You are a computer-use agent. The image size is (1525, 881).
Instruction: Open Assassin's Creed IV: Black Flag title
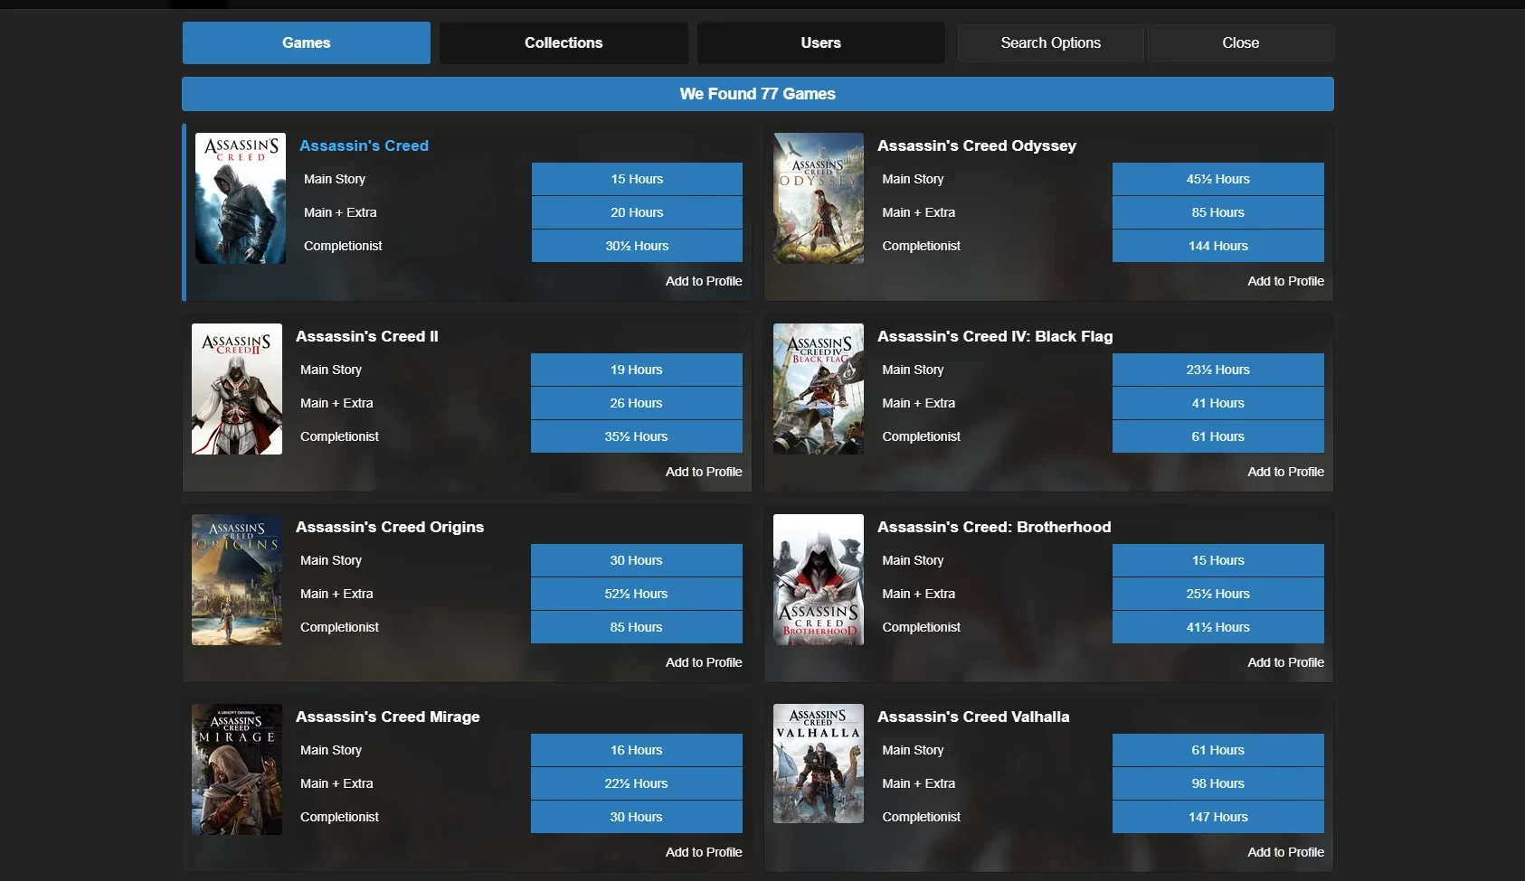(995, 336)
